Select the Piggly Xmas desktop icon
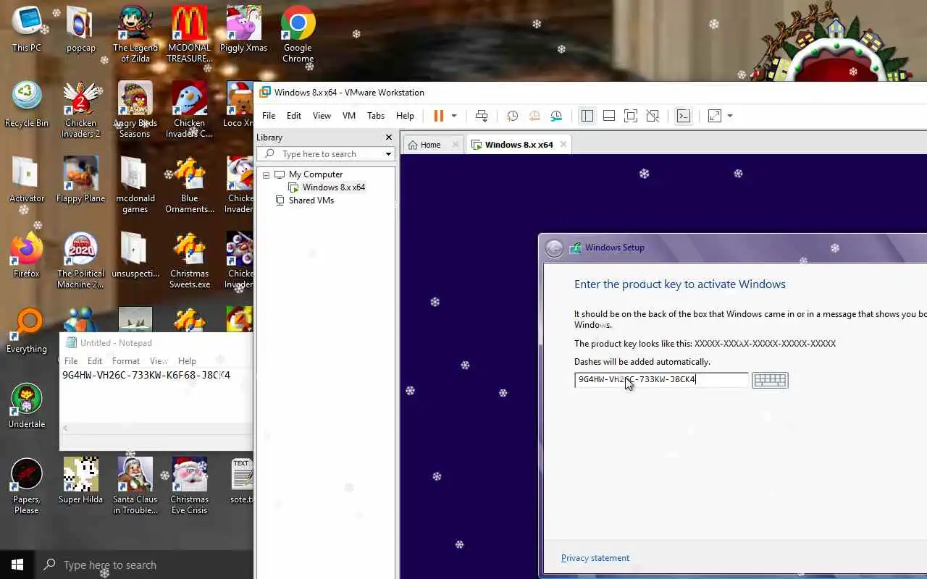Image resolution: width=927 pixels, height=579 pixels. click(x=243, y=30)
